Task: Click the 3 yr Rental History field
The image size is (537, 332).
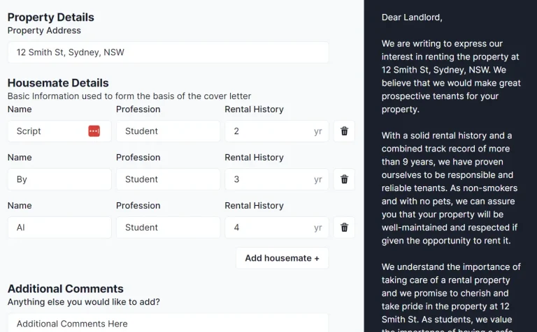Action: (x=269, y=179)
